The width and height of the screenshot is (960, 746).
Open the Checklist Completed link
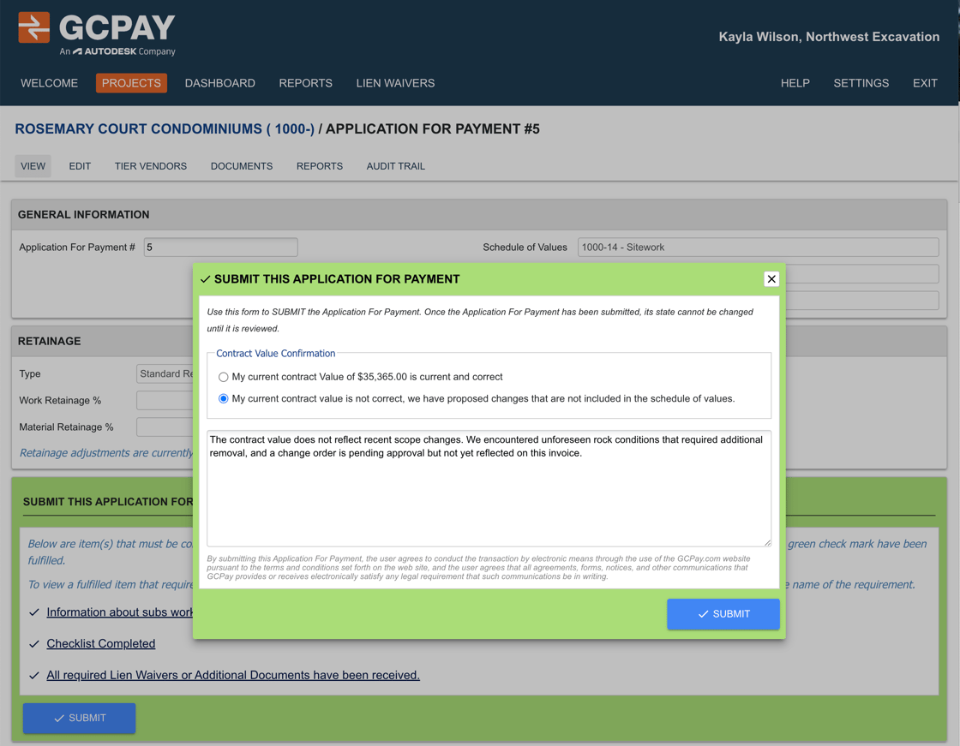101,644
